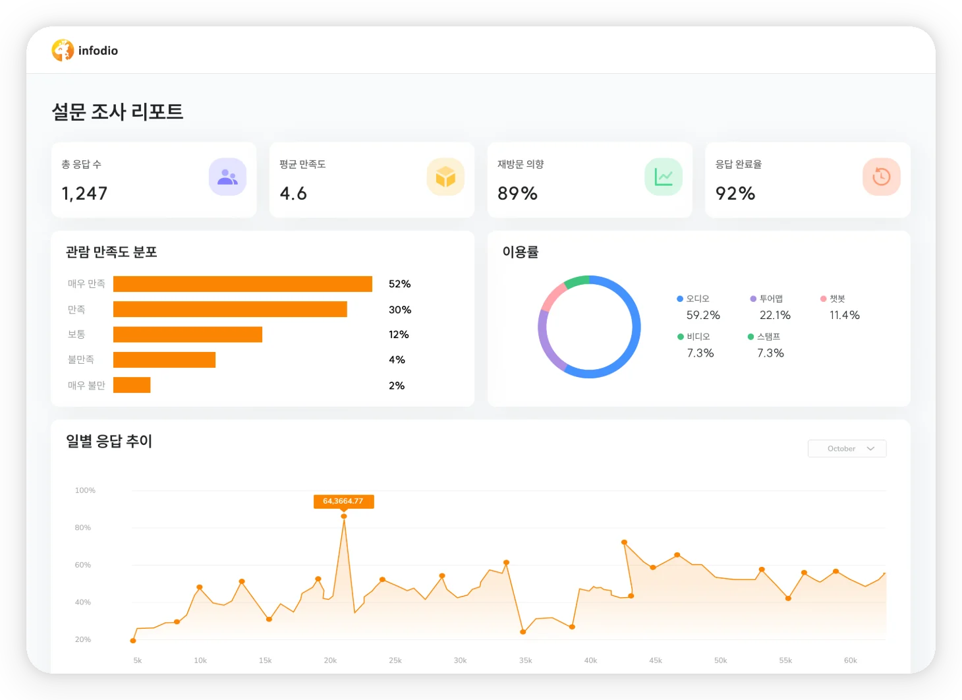Click the 100% y-axis label
The image size is (962, 700).
coord(85,490)
